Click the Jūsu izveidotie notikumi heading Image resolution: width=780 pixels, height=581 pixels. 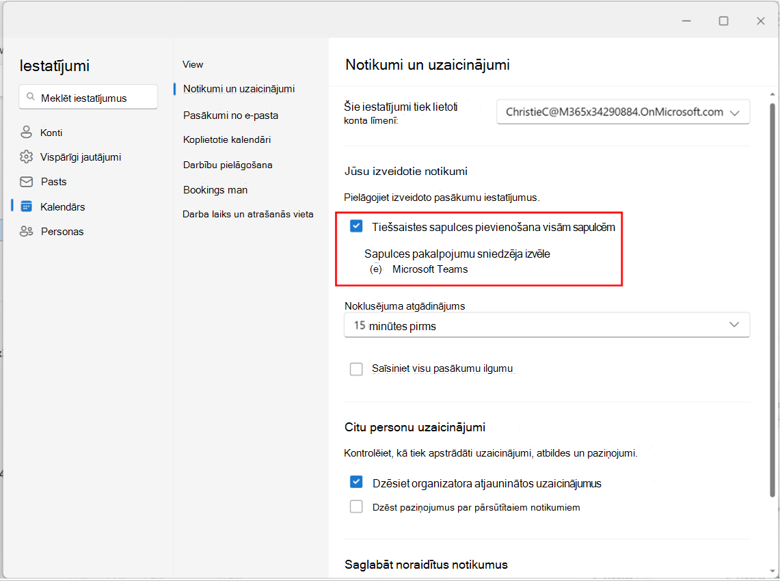click(406, 171)
